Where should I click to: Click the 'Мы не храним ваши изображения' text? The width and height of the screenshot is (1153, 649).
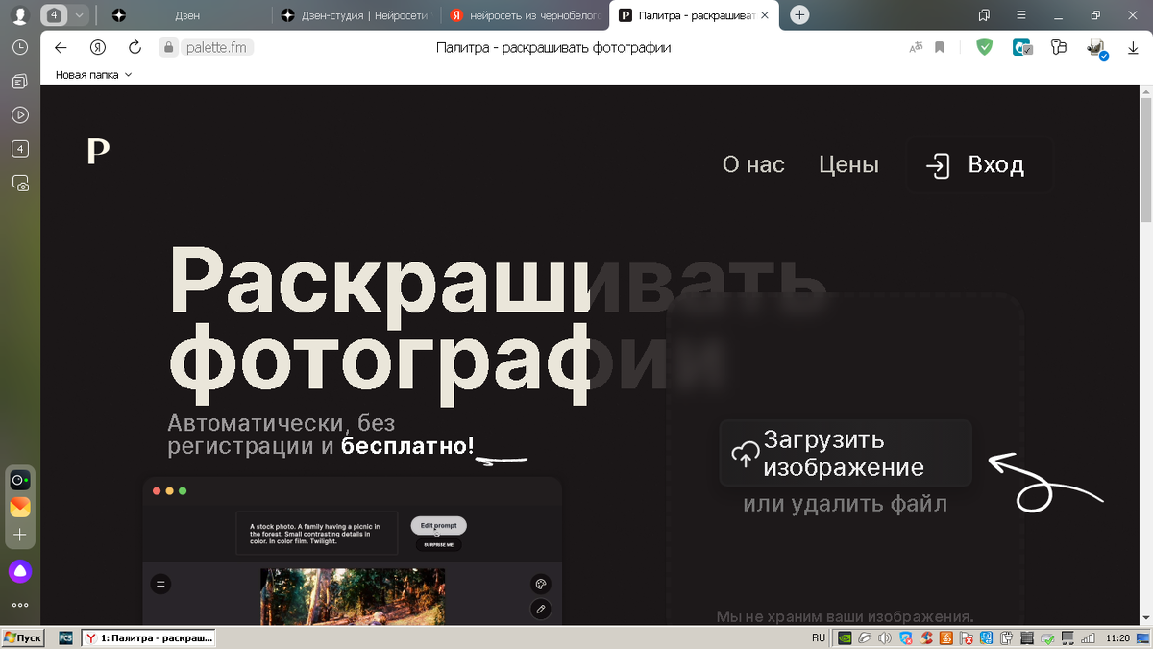845,616
